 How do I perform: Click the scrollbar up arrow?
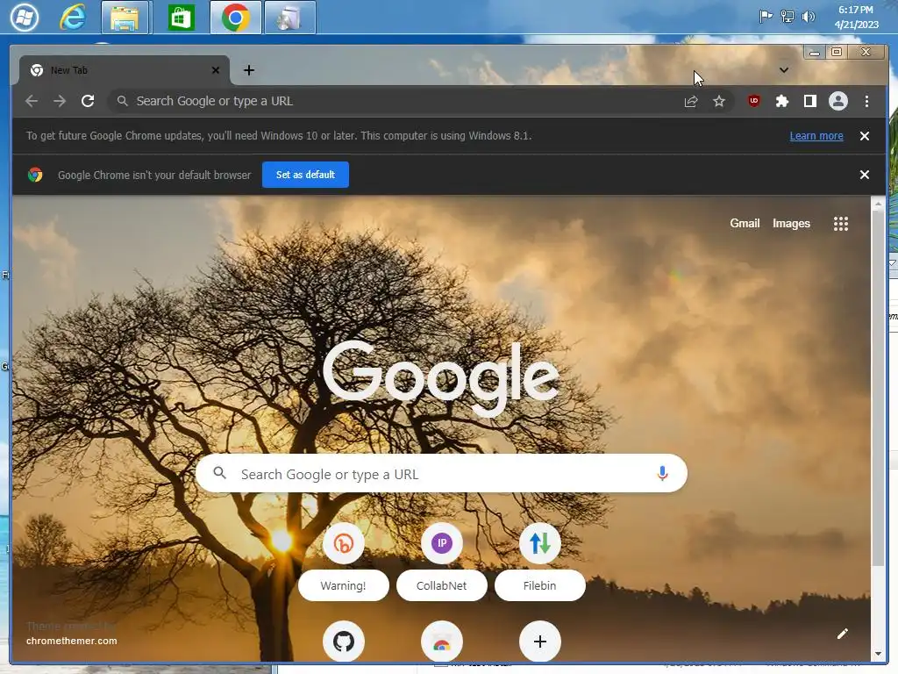point(878,204)
